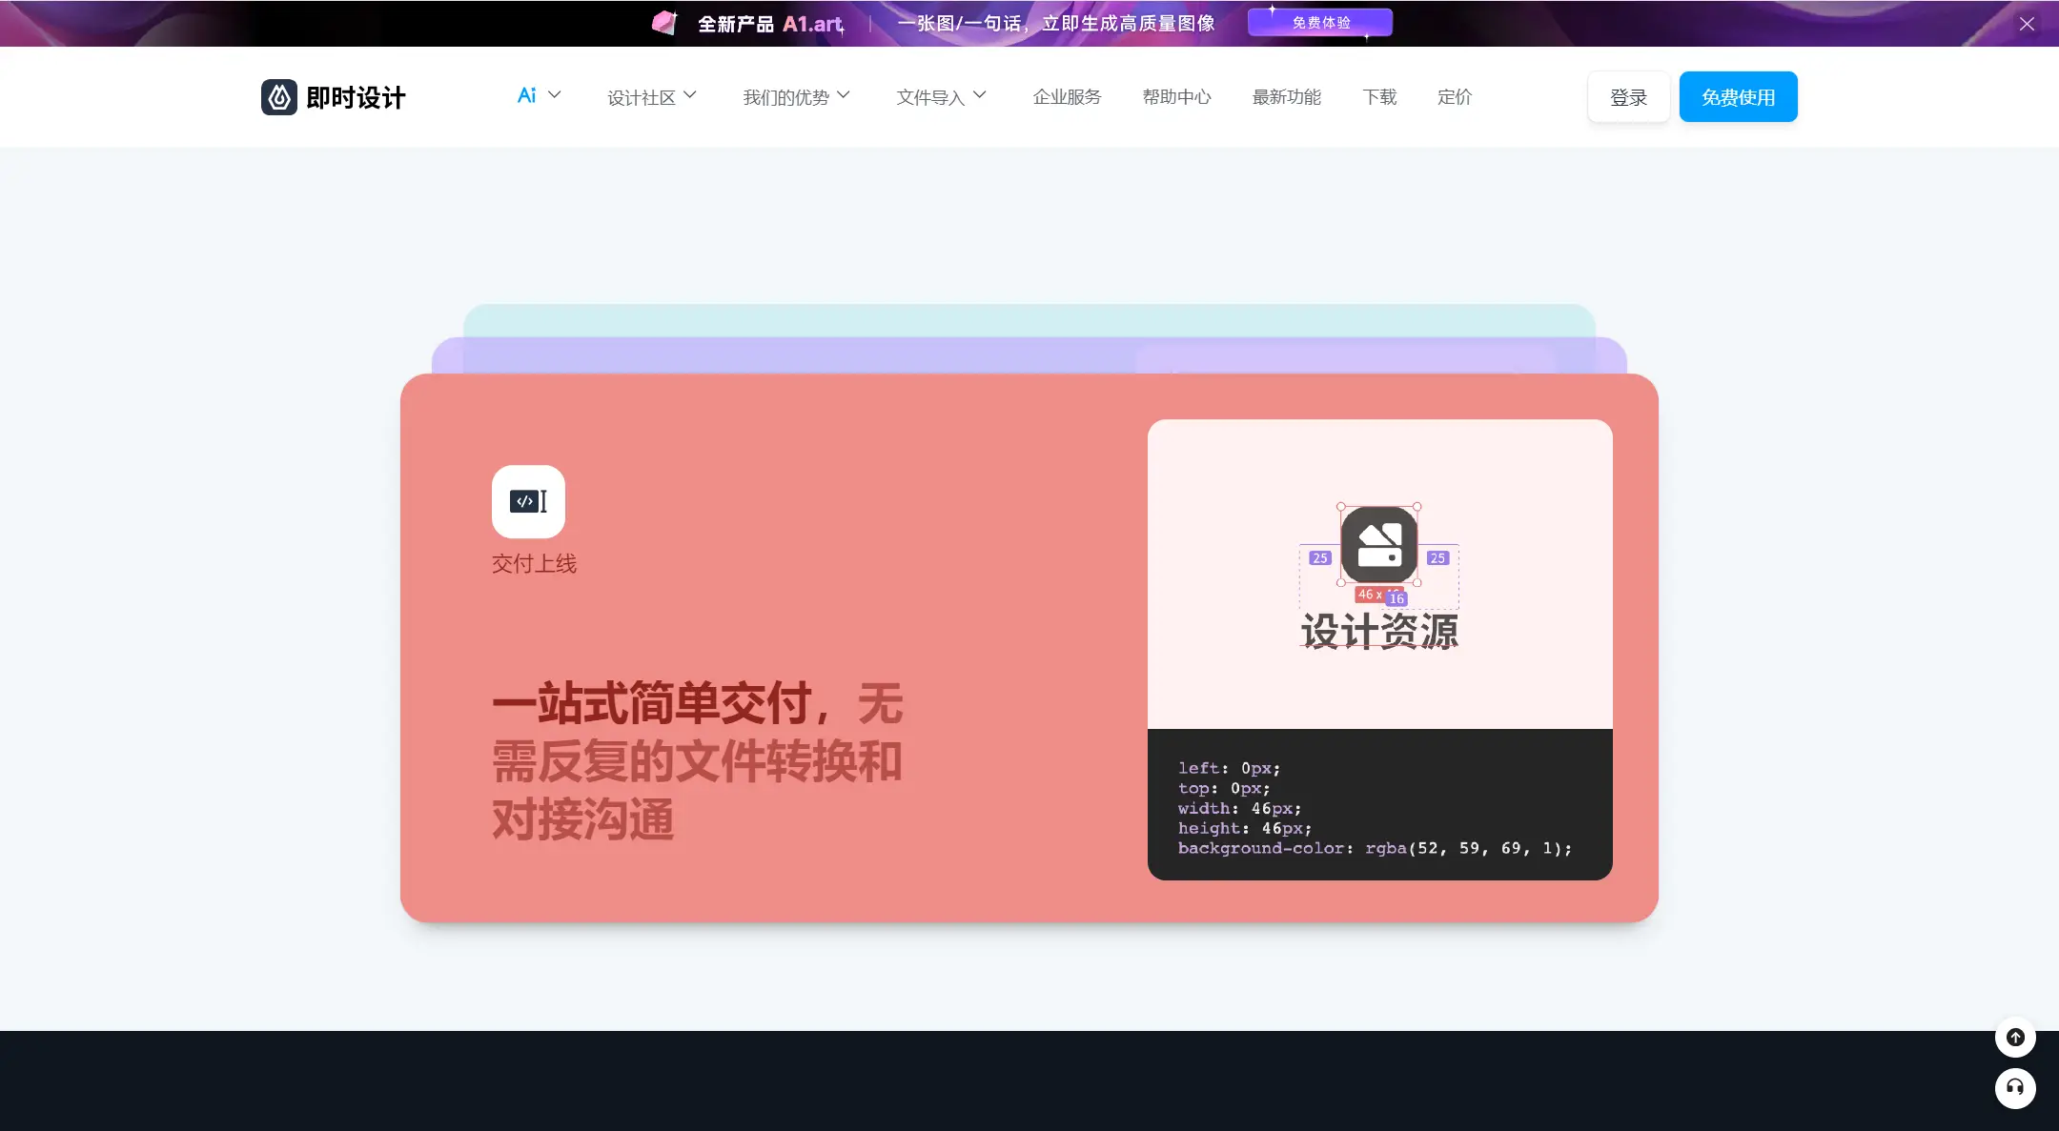2059x1131 pixels.
Task: Click the A1.art pink product icon in top banner
Action: click(x=664, y=21)
